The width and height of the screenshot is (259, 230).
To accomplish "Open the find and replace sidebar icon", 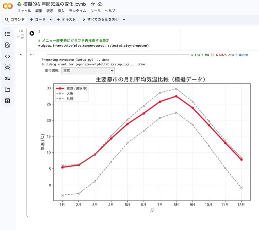I will pyautogui.click(x=8, y=45).
